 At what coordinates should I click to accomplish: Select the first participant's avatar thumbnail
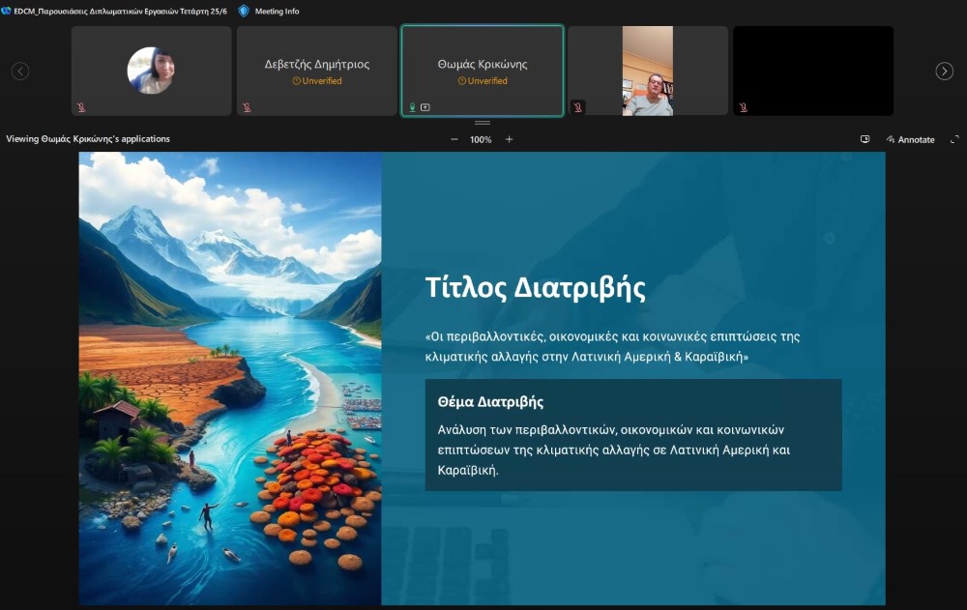coord(151,71)
